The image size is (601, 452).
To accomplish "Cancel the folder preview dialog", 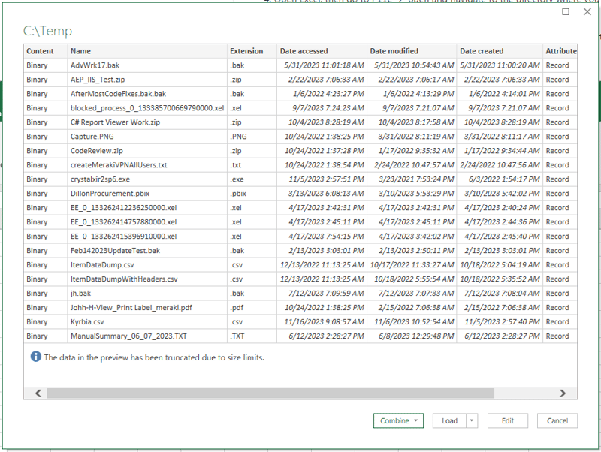I will pyautogui.click(x=557, y=420).
